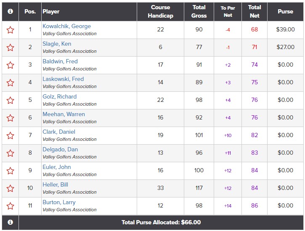Click the info icon beside Total Purse Allocated
Screen dimensions: 305x231
(x=11, y=222)
